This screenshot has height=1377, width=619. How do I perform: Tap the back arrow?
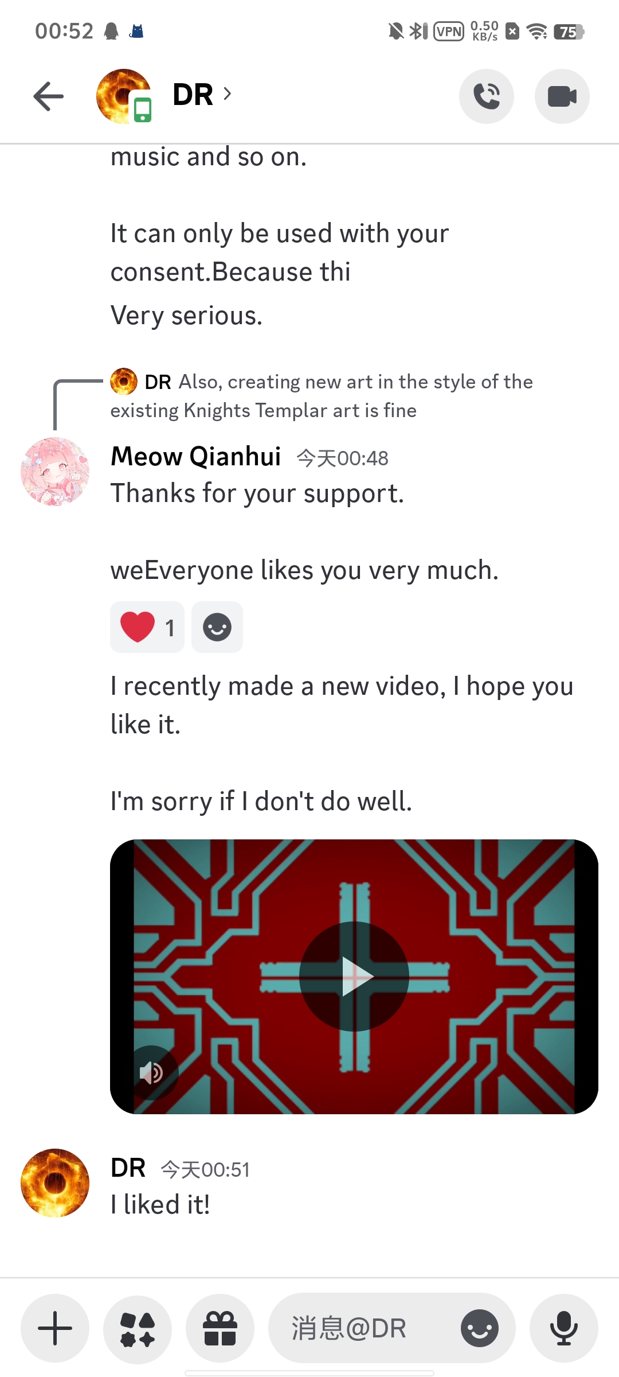(49, 96)
